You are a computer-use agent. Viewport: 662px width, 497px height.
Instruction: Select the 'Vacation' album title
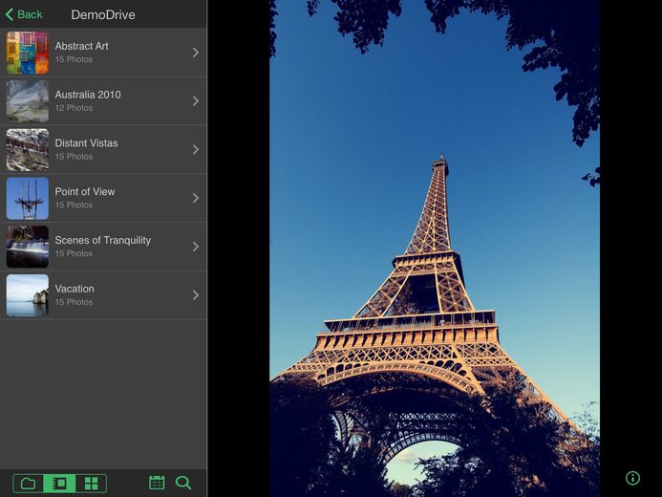pyautogui.click(x=75, y=289)
